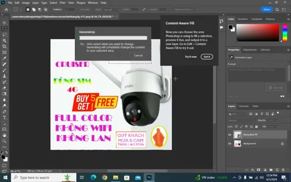The height and width of the screenshot is (182, 291).
Task: Select the Horizontal Type tool
Action: (4, 118)
